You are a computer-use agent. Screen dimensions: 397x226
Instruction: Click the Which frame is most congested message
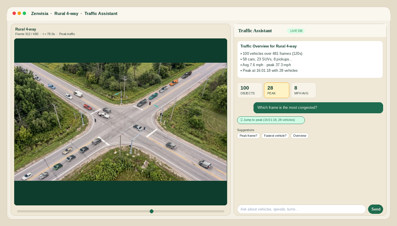[x=318, y=108]
